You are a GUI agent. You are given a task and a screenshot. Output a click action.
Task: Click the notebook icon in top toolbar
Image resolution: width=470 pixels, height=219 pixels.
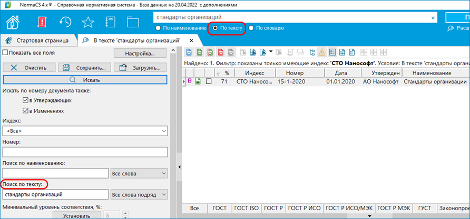(110, 23)
